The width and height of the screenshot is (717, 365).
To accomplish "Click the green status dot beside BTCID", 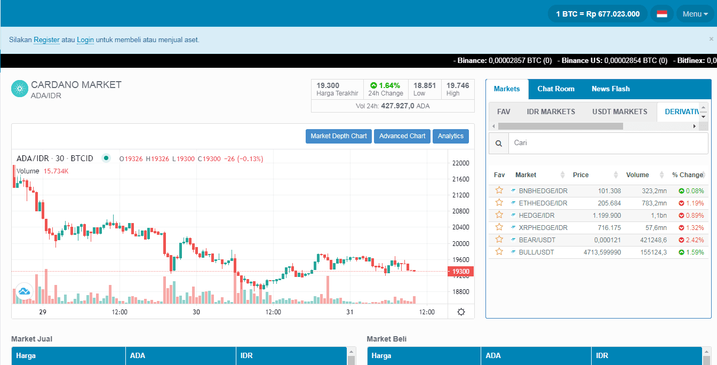I will (x=106, y=158).
